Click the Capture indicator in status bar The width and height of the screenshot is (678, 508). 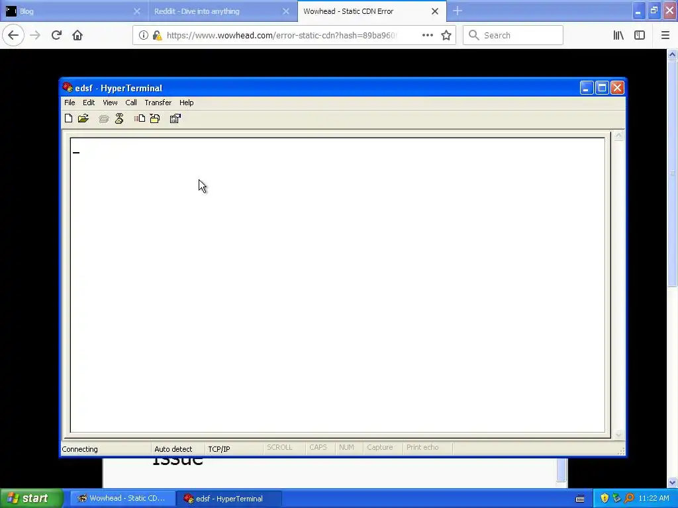pos(379,448)
